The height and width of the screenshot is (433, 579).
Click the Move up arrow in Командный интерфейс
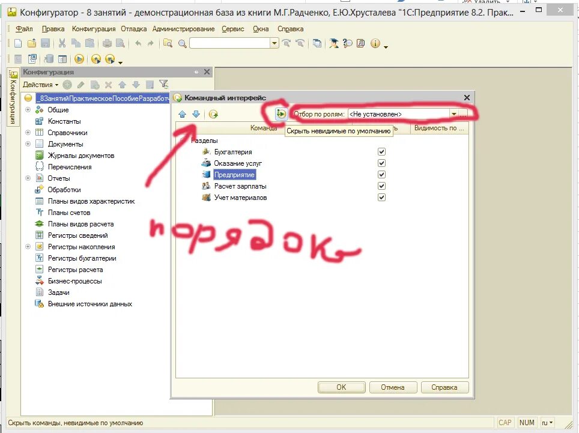182,114
